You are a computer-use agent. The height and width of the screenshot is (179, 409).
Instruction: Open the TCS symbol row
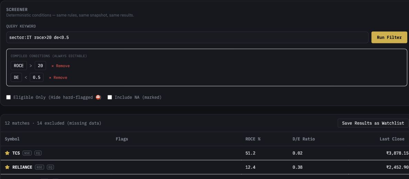205,153
